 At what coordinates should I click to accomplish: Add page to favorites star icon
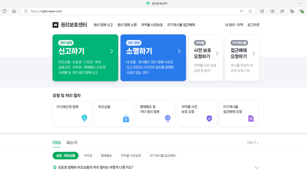pos(250,11)
